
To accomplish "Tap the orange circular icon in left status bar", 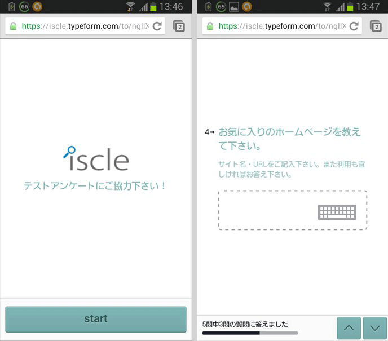I will tap(37, 7).
